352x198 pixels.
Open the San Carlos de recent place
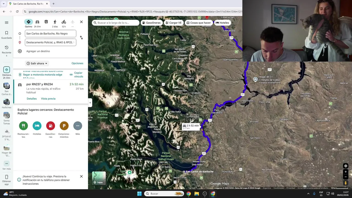7,89
